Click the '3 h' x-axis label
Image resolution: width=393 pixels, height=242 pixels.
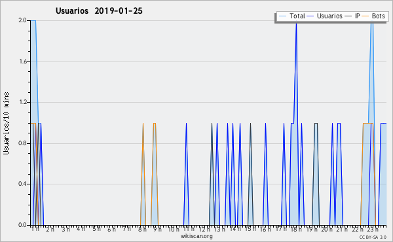(x=66, y=229)
